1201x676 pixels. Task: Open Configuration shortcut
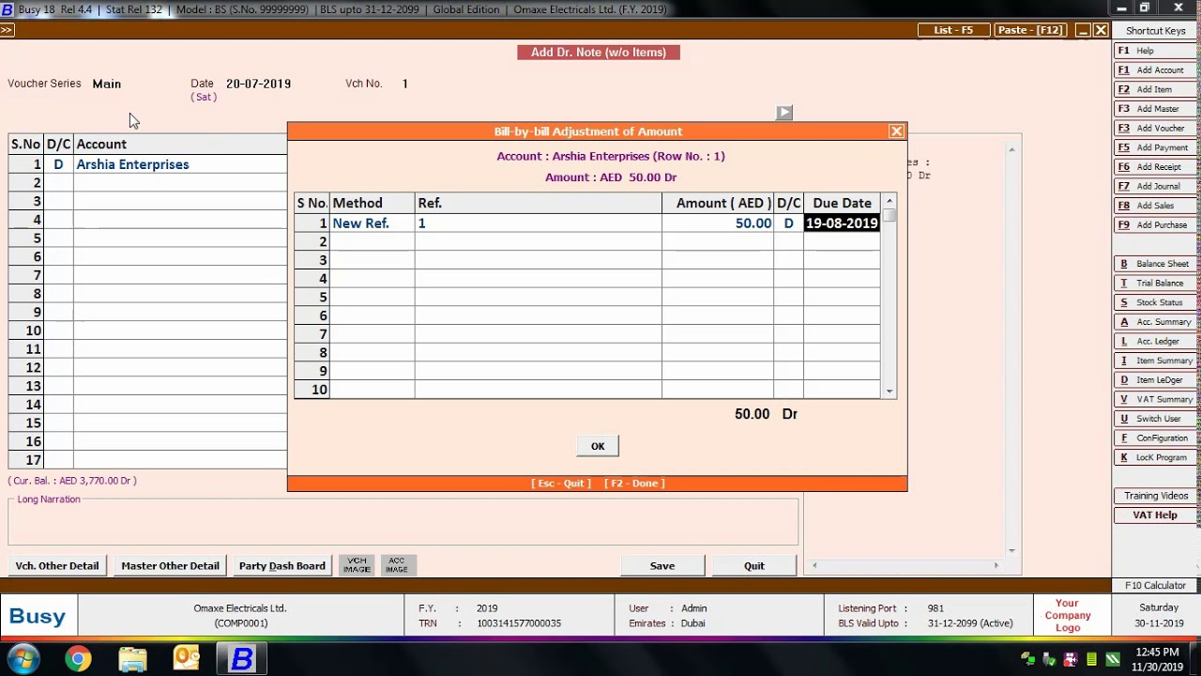(x=1155, y=438)
